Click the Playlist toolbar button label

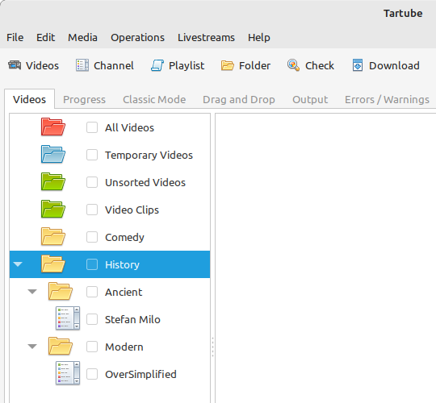point(187,66)
